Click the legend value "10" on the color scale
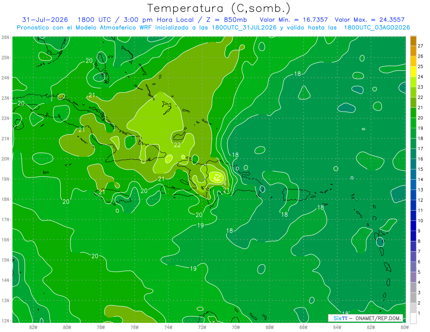 click(421, 221)
